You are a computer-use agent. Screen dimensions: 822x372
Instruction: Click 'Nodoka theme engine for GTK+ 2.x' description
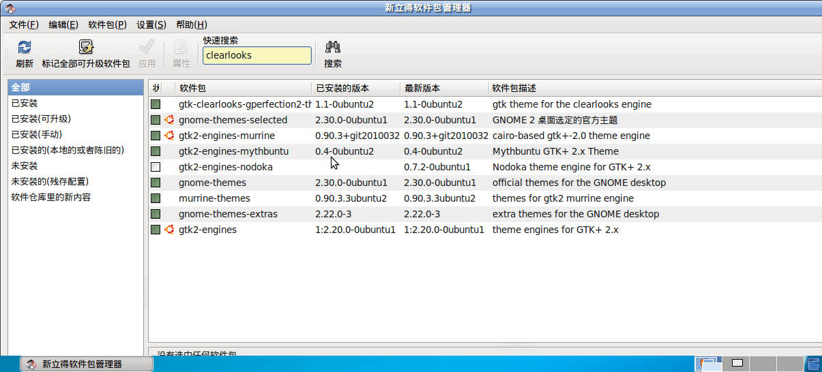tap(572, 167)
